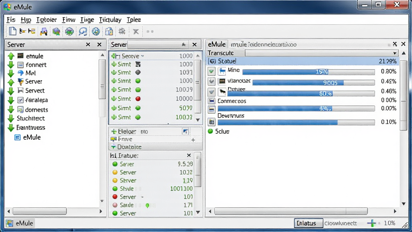Expand the Eleloar section header
Screen dimensions: 412x232
click(x=155, y=131)
